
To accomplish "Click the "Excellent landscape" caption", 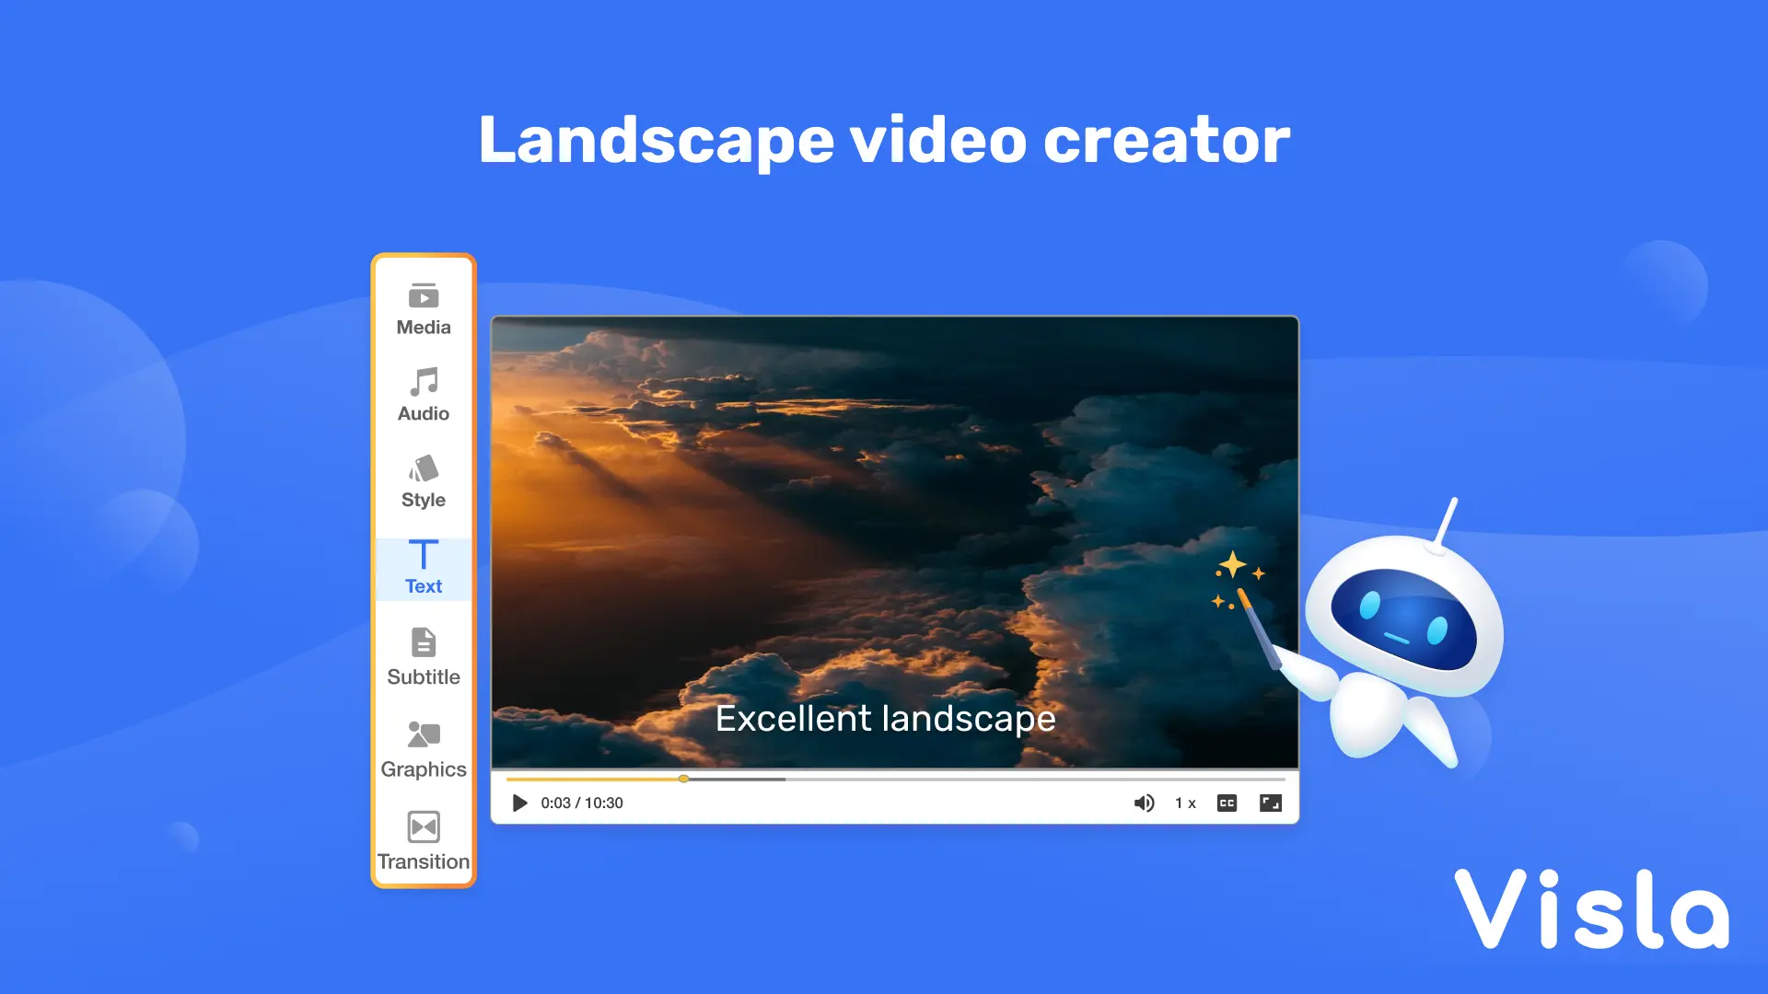I will 885,719.
